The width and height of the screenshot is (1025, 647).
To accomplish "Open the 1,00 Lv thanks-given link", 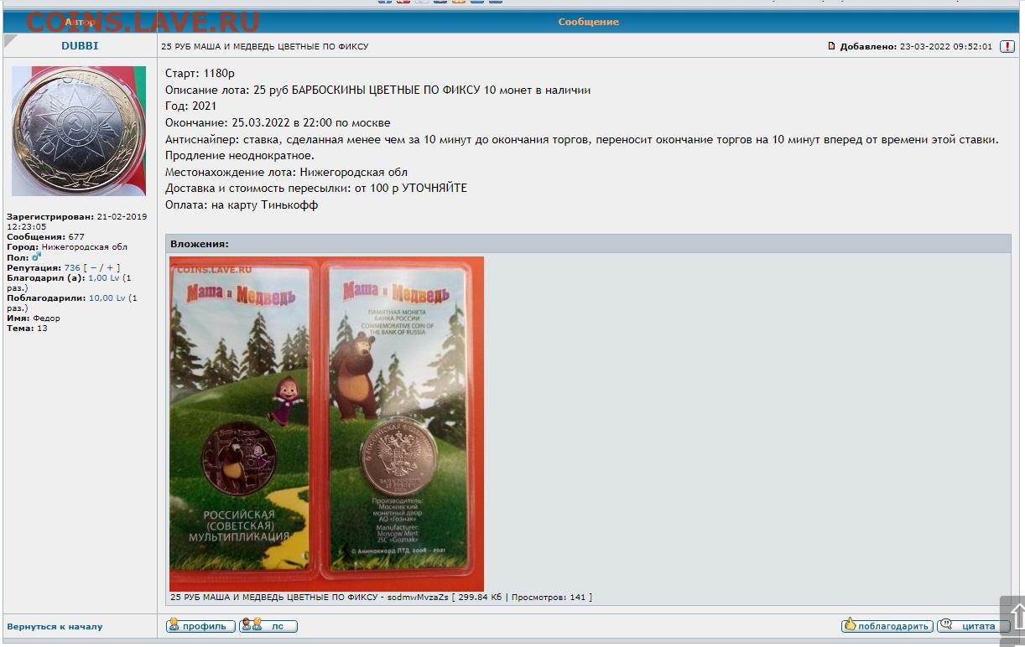I will click(x=103, y=278).
